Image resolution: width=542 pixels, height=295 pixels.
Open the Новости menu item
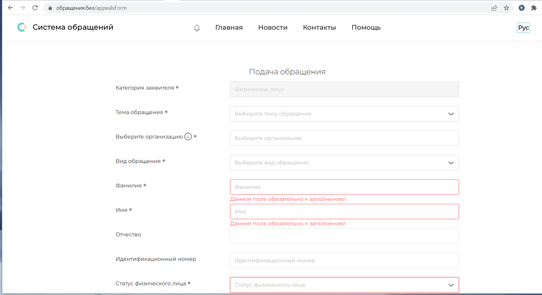click(x=273, y=28)
